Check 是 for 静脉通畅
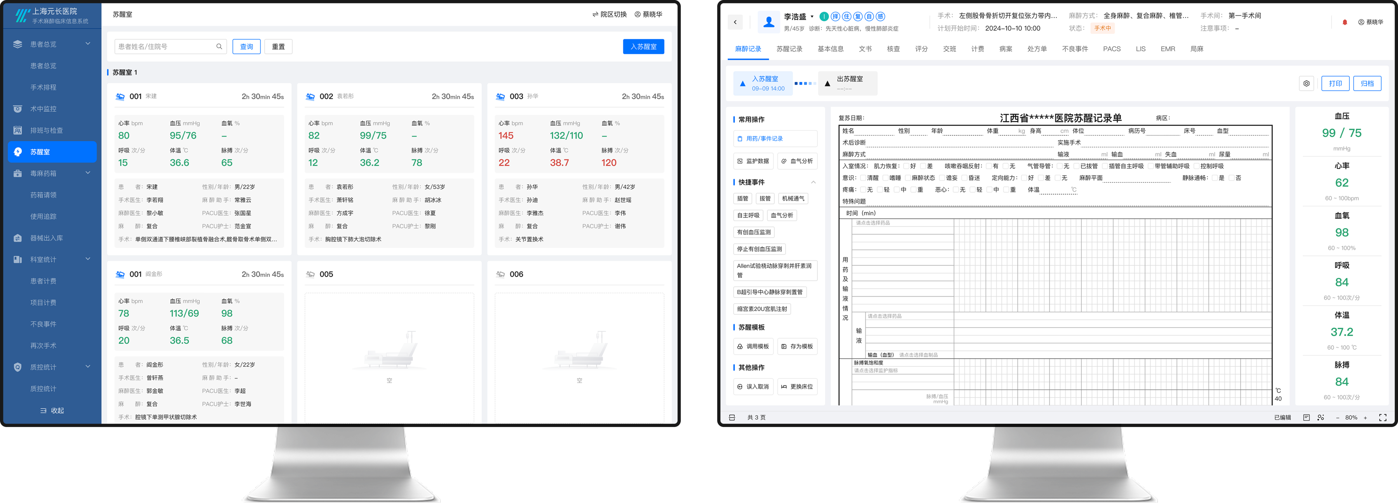 coord(1215,178)
